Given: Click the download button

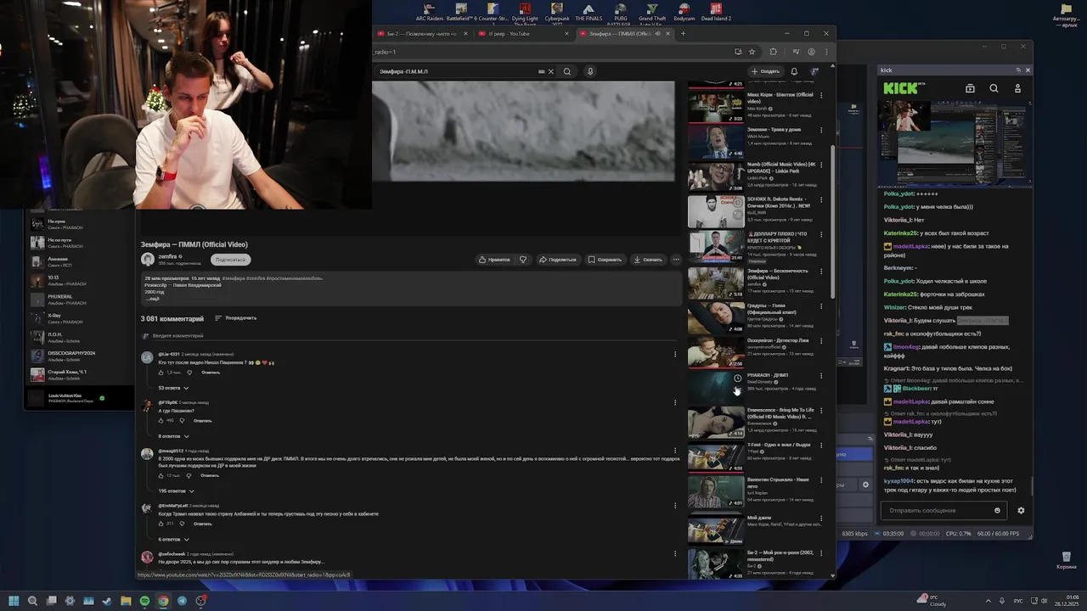Looking at the screenshot, I should 648,260.
